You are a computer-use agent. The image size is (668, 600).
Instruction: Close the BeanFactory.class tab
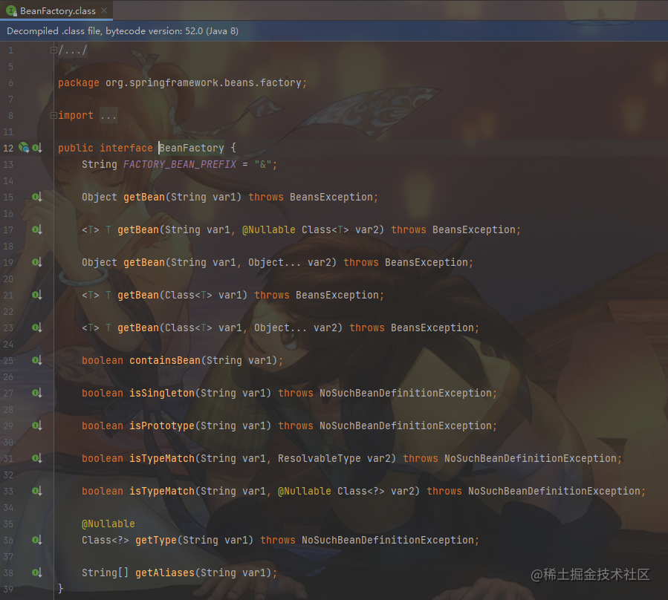coord(104,10)
